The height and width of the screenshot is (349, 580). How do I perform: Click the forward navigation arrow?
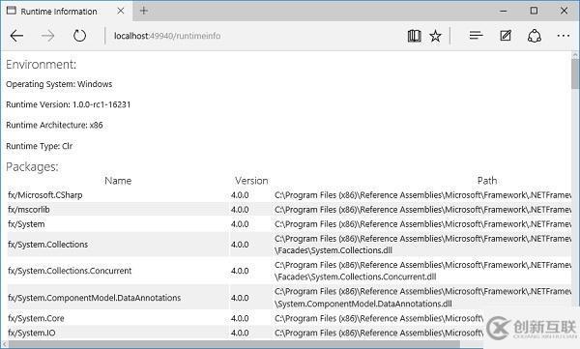coord(47,36)
